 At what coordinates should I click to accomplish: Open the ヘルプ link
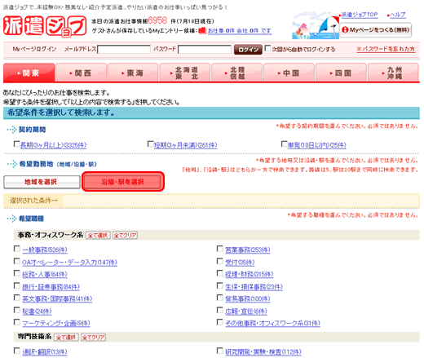pos(398,15)
